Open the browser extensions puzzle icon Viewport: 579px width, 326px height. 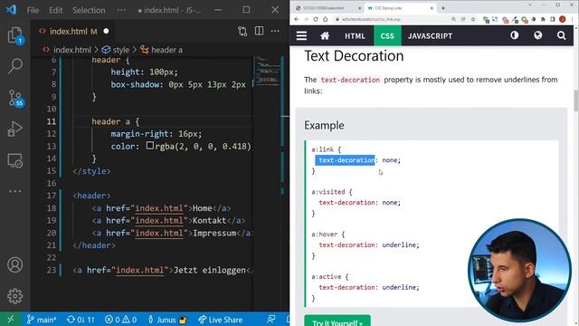[x=543, y=19]
